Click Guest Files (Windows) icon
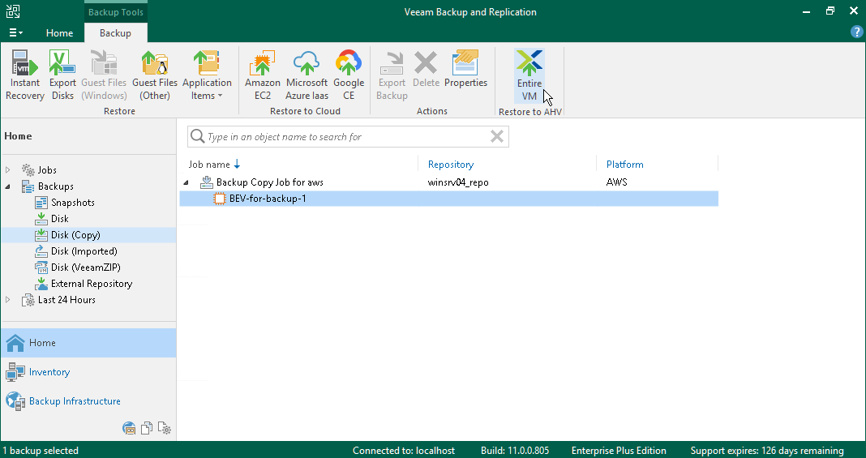The width and height of the screenshot is (866, 458). click(x=104, y=75)
